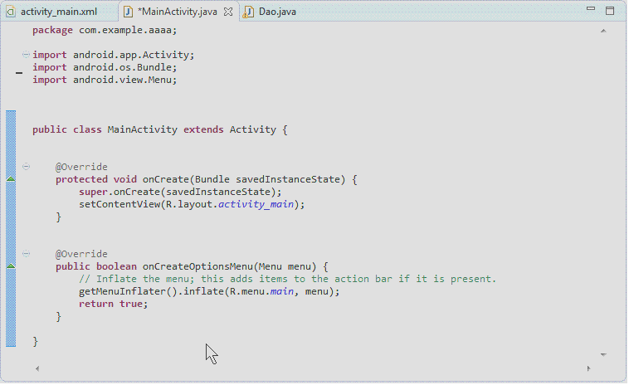
Task: Click on import android.view.Menu line
Action: [105, 80]
